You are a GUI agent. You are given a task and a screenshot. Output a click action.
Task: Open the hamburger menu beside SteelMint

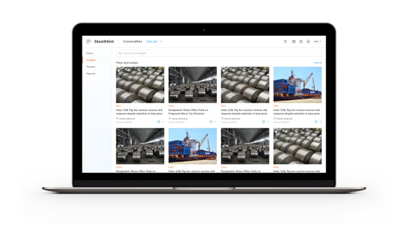(89, 41)
